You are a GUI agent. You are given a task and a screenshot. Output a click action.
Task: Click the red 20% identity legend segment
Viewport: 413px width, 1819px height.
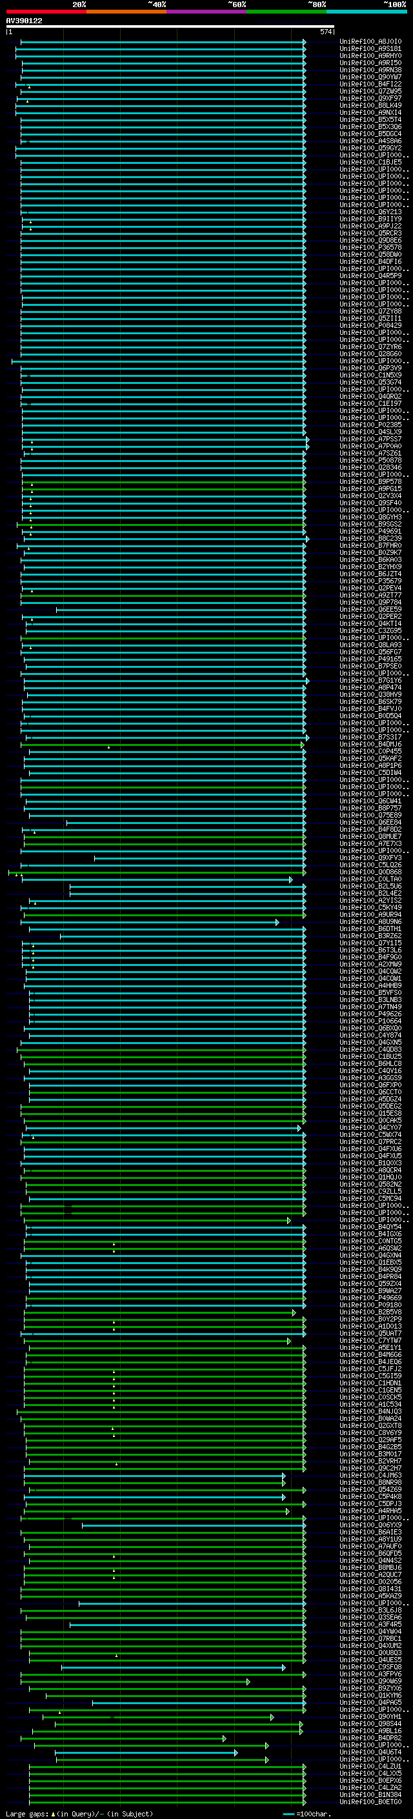tap(46, 12)
